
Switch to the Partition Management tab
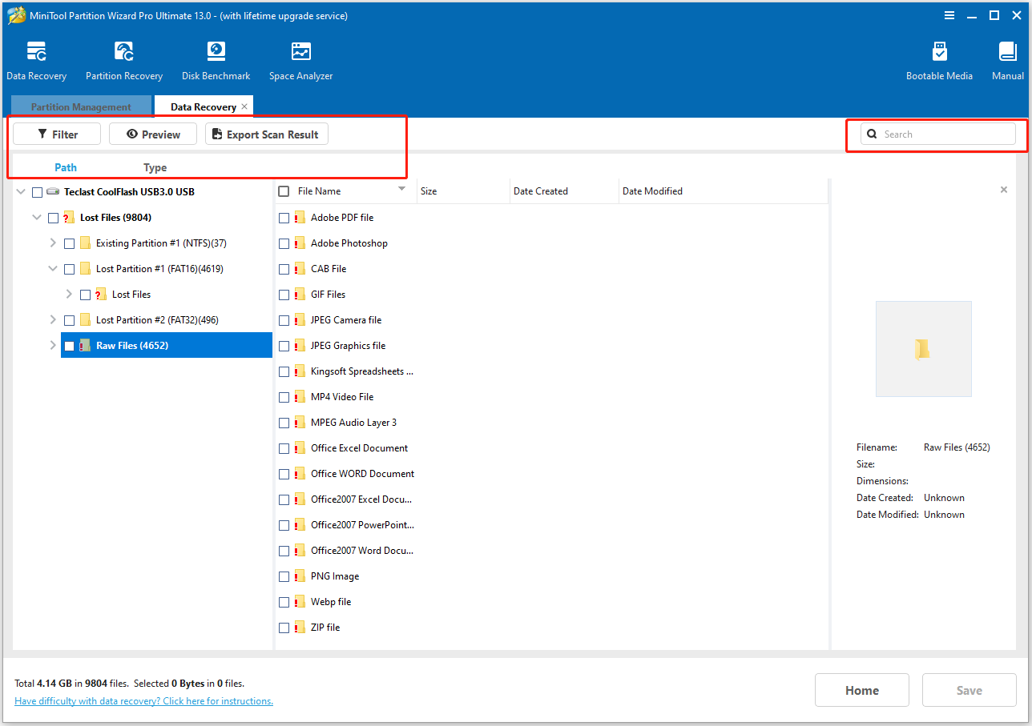pos(80,106)
